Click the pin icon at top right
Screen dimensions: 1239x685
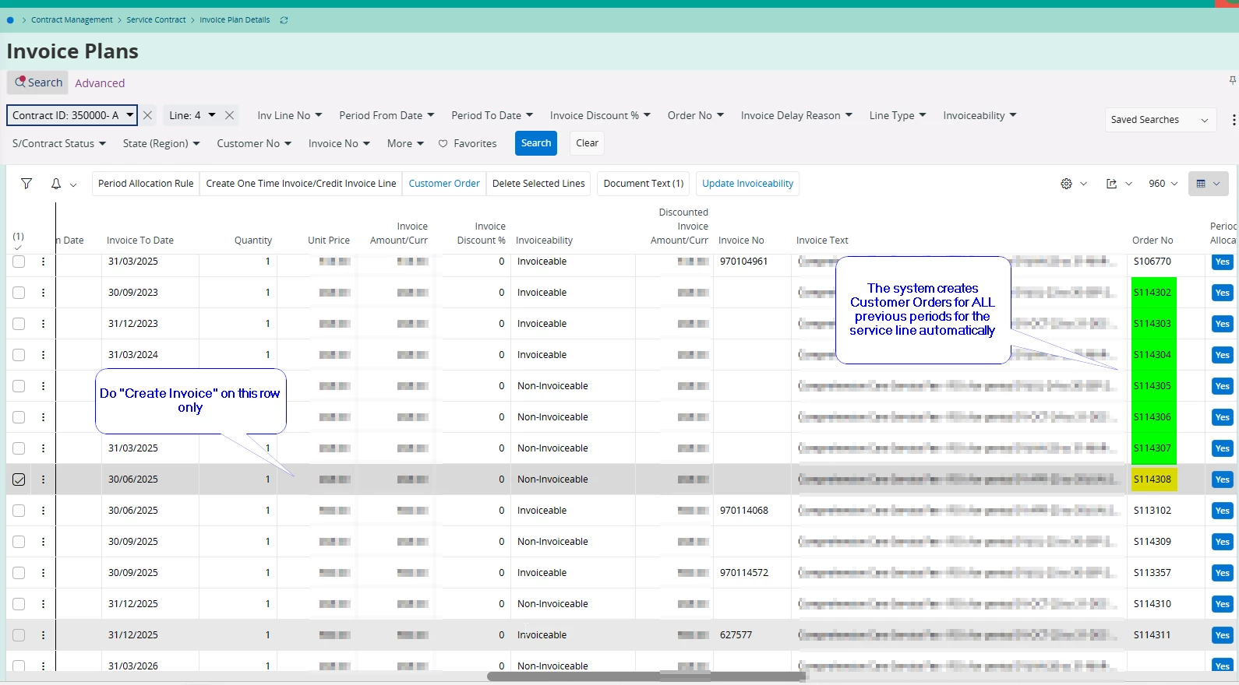pos(1232,80)
